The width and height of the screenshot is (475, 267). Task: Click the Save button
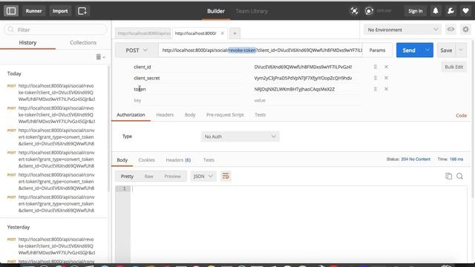click(446, 50)
